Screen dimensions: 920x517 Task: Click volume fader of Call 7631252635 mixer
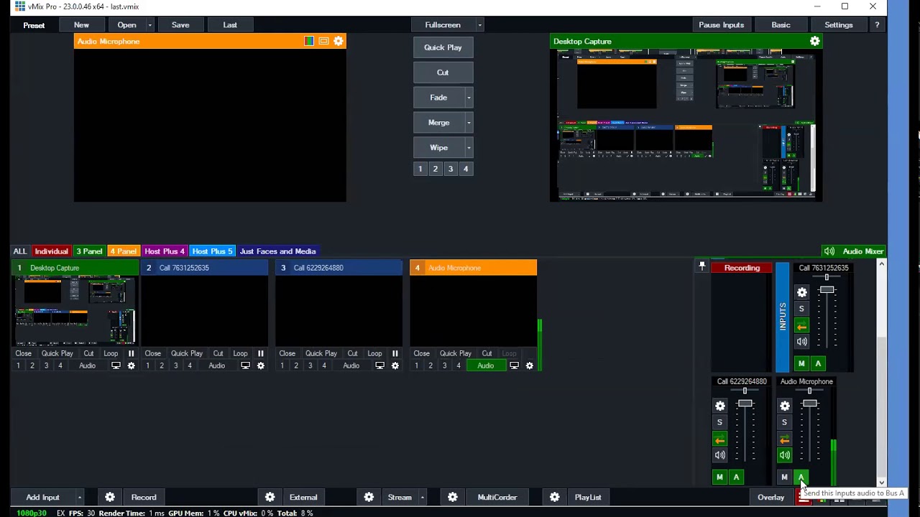coord(827,290)
